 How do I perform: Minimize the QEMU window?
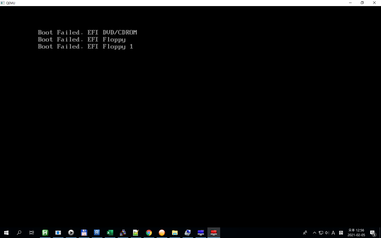[350, 3]
